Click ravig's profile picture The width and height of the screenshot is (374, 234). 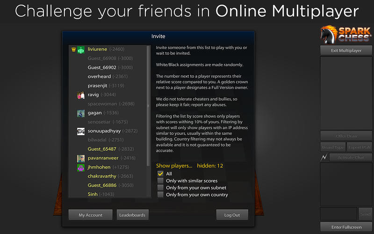click(x=81, y=95)
